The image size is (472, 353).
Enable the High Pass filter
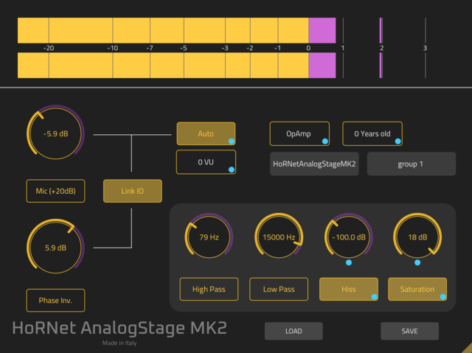[209, 289]
